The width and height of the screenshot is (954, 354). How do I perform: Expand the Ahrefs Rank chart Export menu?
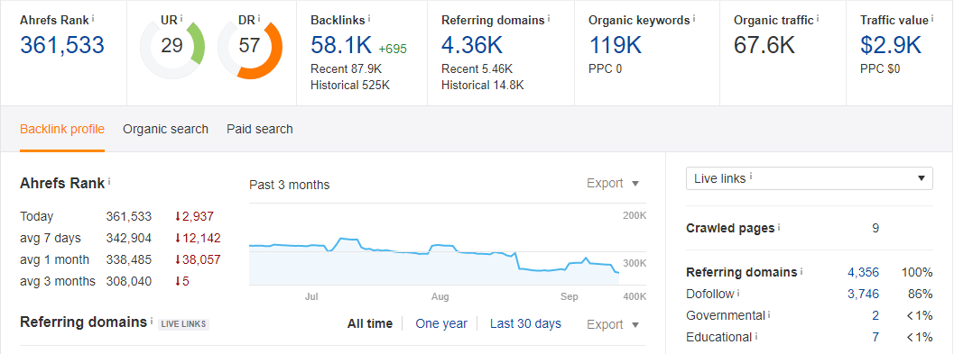tap(613, 184)
